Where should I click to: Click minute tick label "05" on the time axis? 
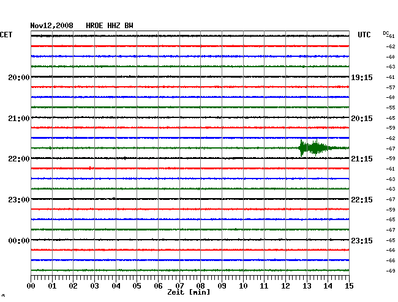(137, 285)
